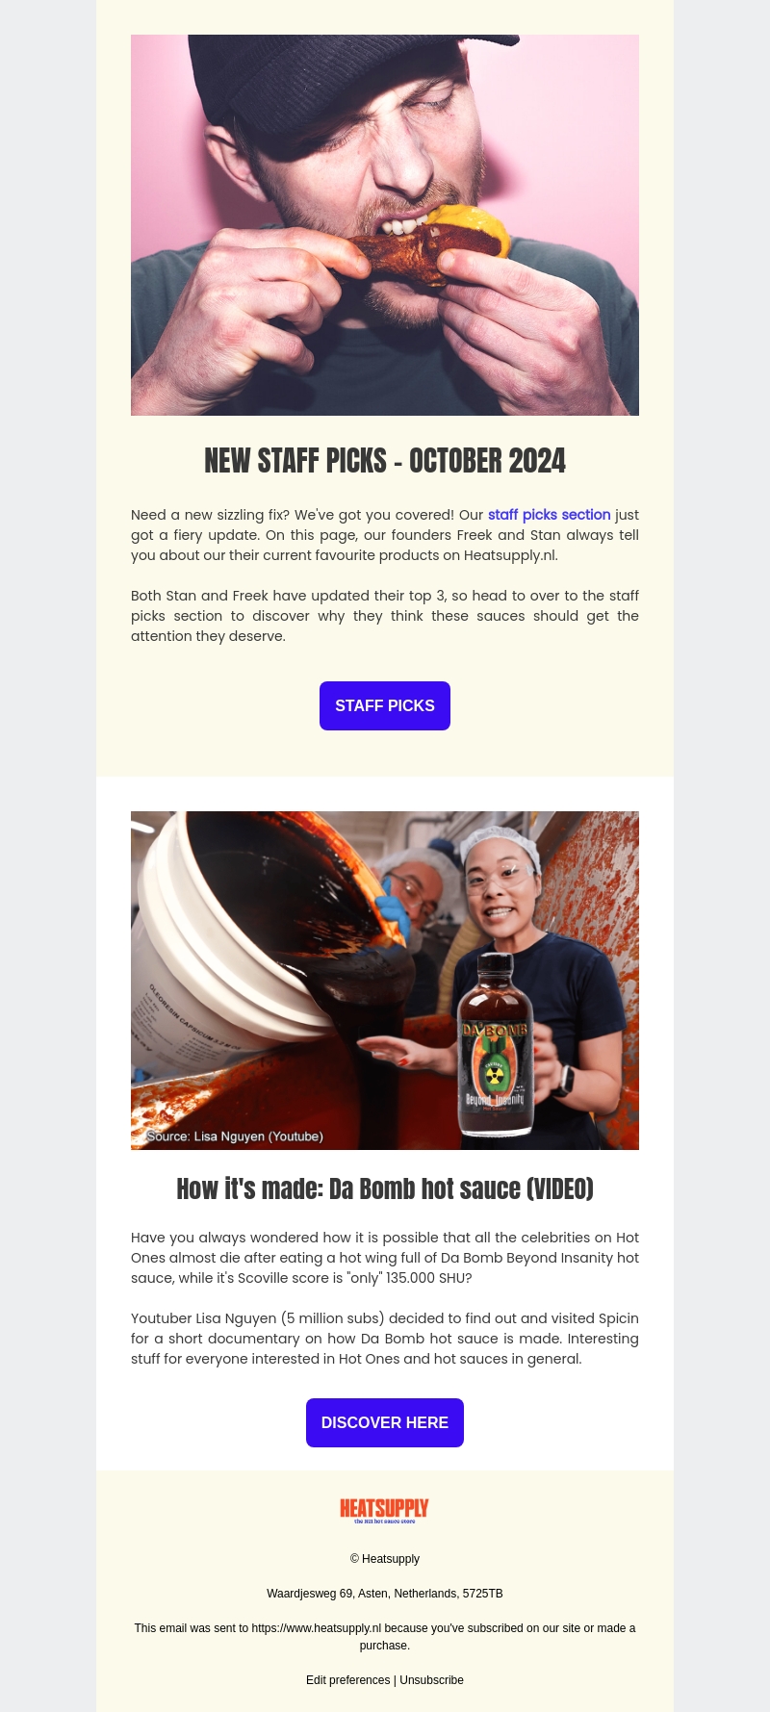Image resolution: width=770 pixels, height=1712 pixels.
Task: Follow the 'staff picks section' inline link
Action: pyautogui.click(x=549, y=515)
